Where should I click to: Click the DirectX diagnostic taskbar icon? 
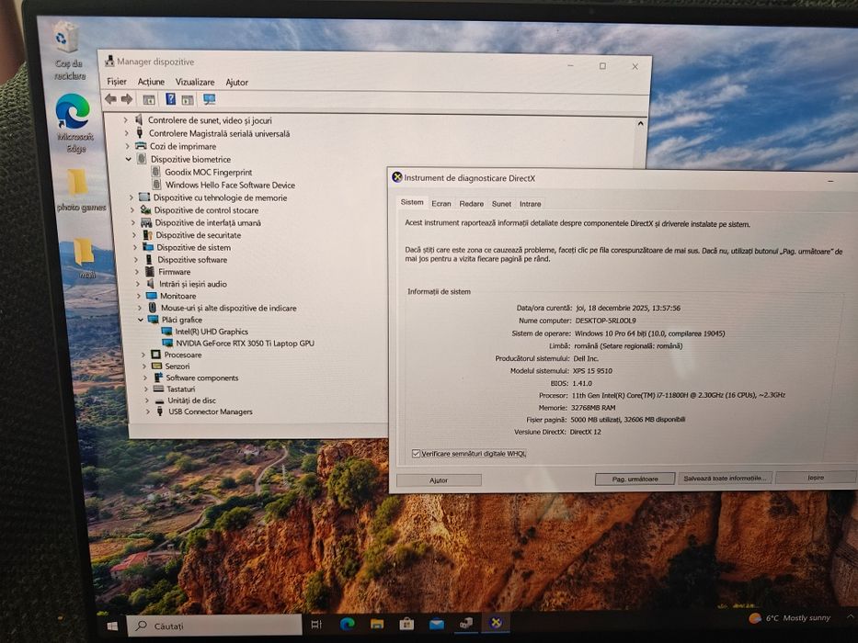click(x=496, y=622)
